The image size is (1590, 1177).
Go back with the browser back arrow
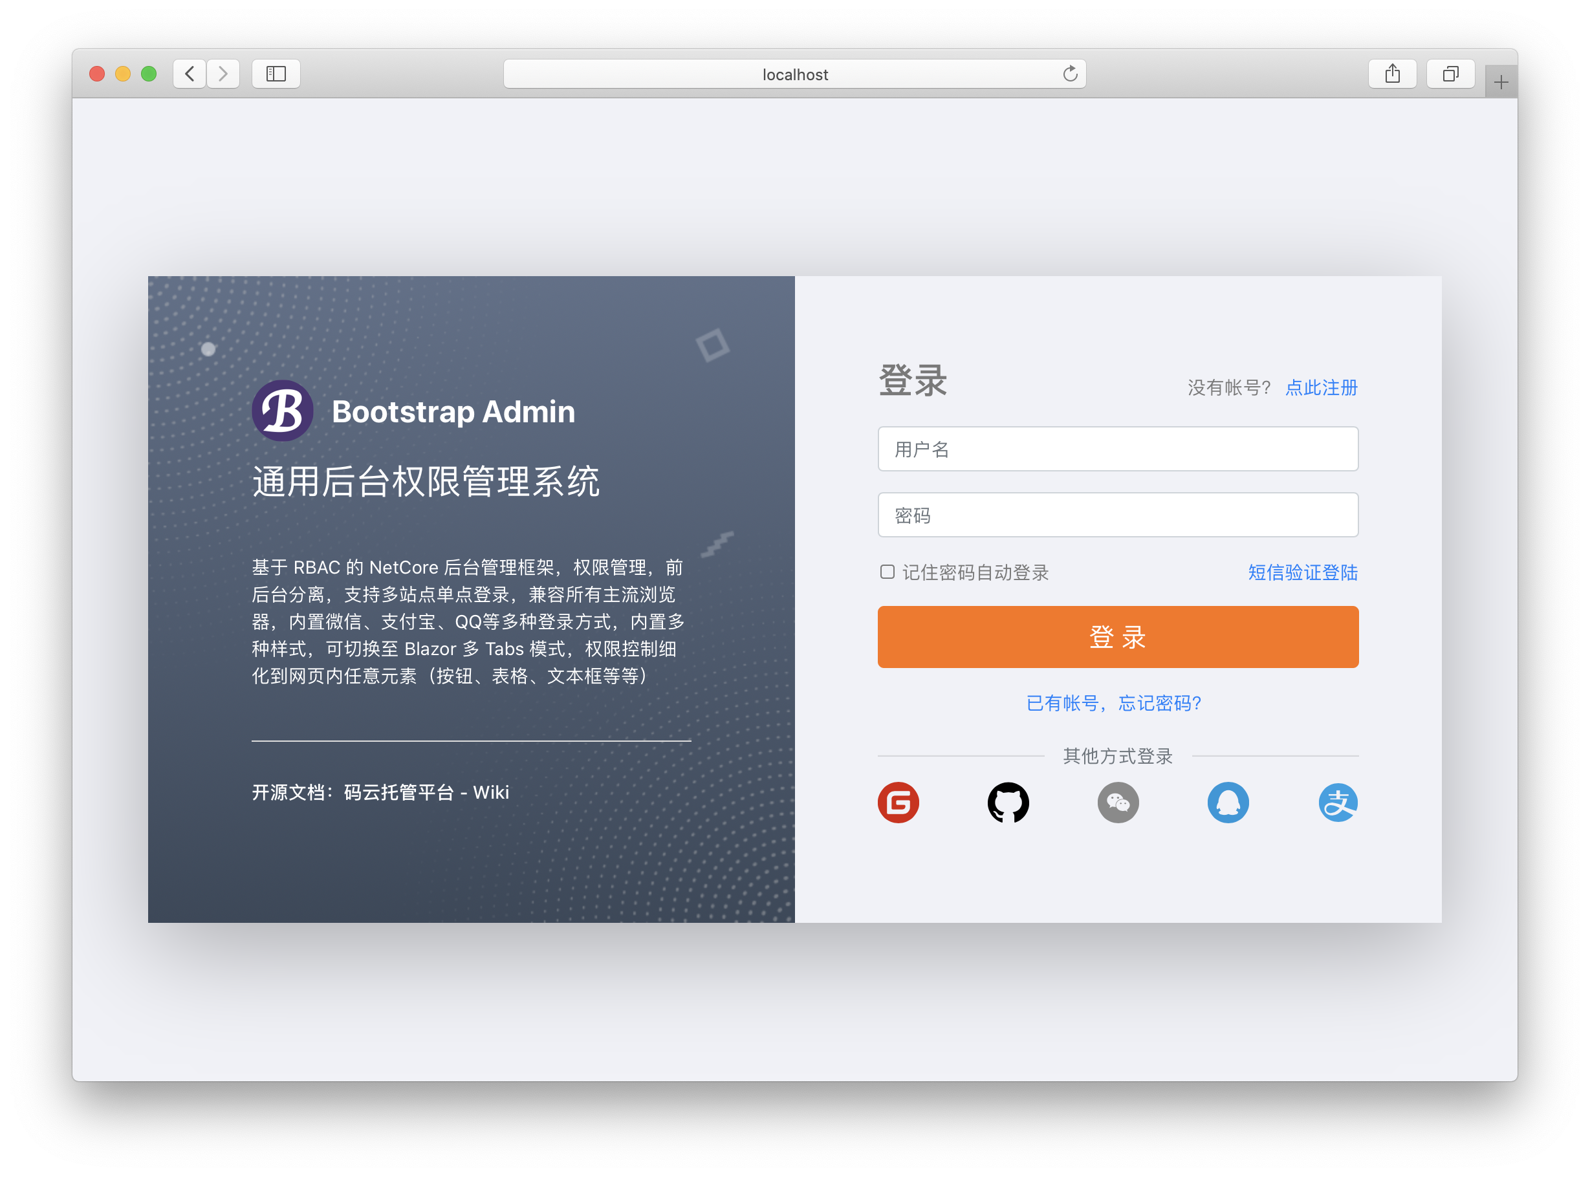190,73
